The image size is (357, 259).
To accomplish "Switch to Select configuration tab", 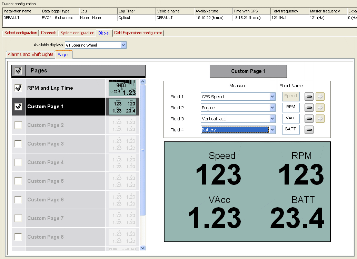I will pos(21,33).
